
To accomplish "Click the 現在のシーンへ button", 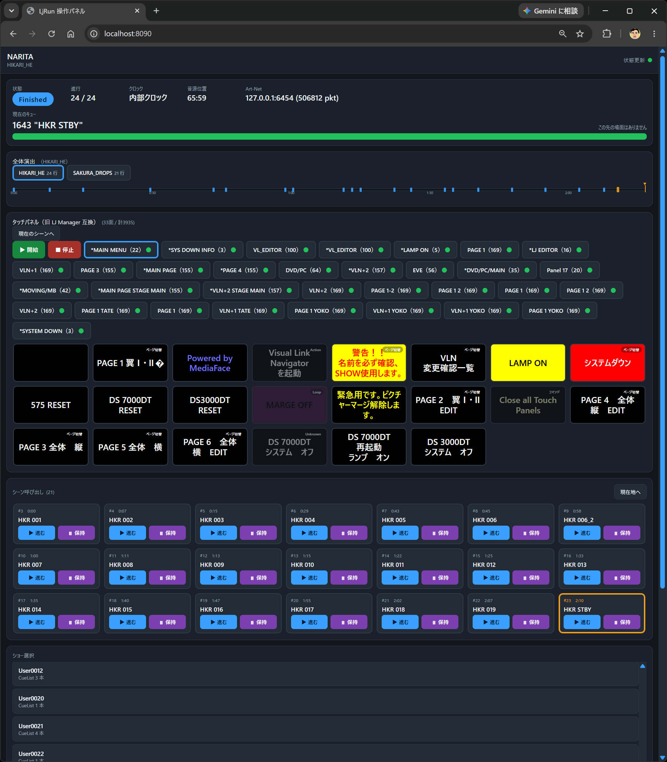I will [36, 234].
